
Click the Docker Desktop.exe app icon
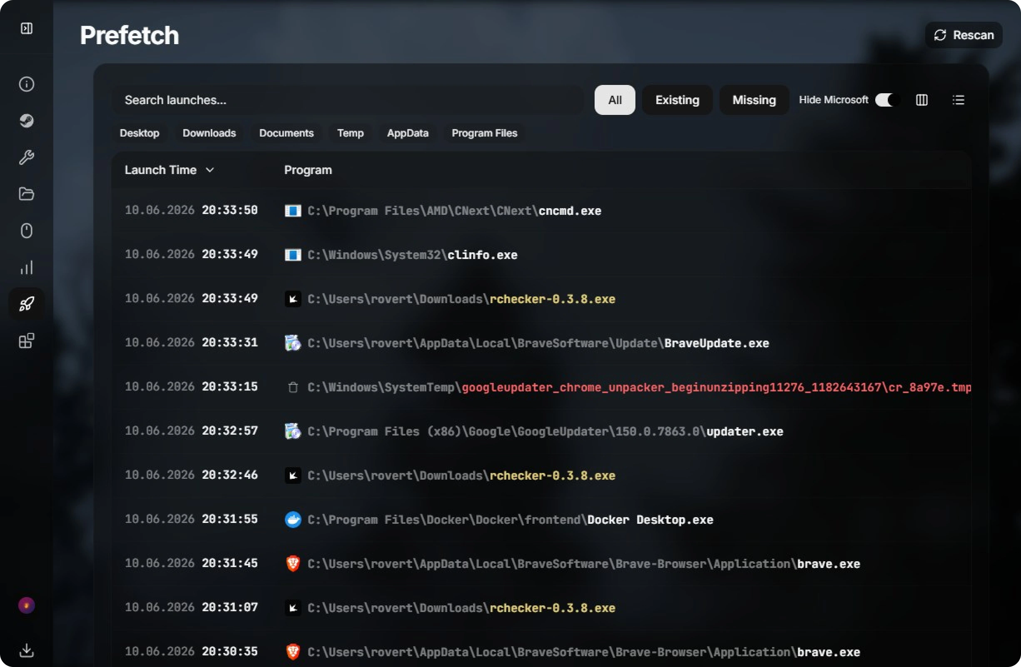pyautogui.click(x=293, y=520)
